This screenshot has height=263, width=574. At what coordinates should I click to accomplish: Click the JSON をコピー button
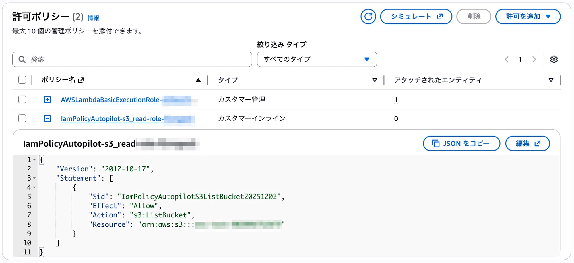point(461,143)
